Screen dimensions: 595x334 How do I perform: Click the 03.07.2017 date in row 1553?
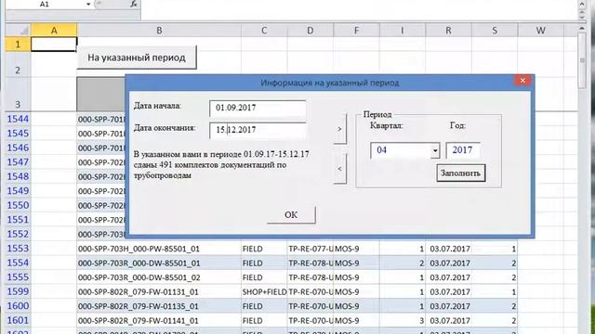pos(448,249)
